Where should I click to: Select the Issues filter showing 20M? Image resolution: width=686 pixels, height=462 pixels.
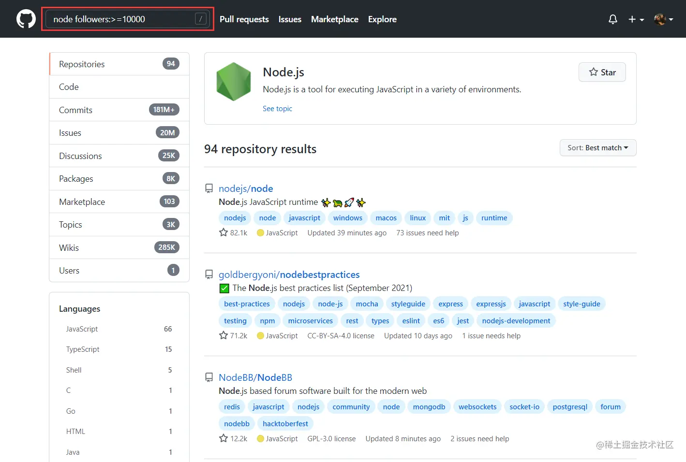click(119, 133)
